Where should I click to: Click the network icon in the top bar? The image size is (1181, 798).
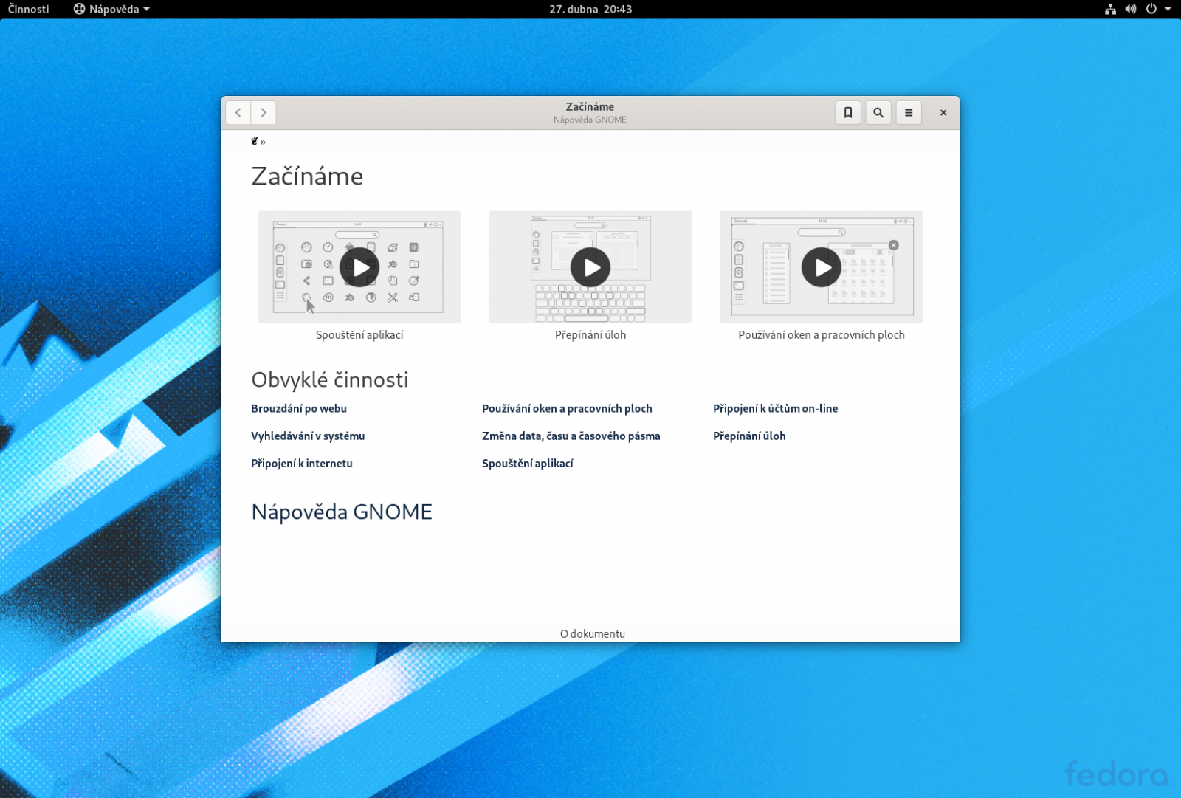click(x=1111, y=9)
